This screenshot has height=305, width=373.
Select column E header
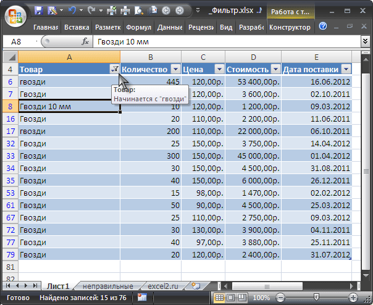[x=317, y=57]
